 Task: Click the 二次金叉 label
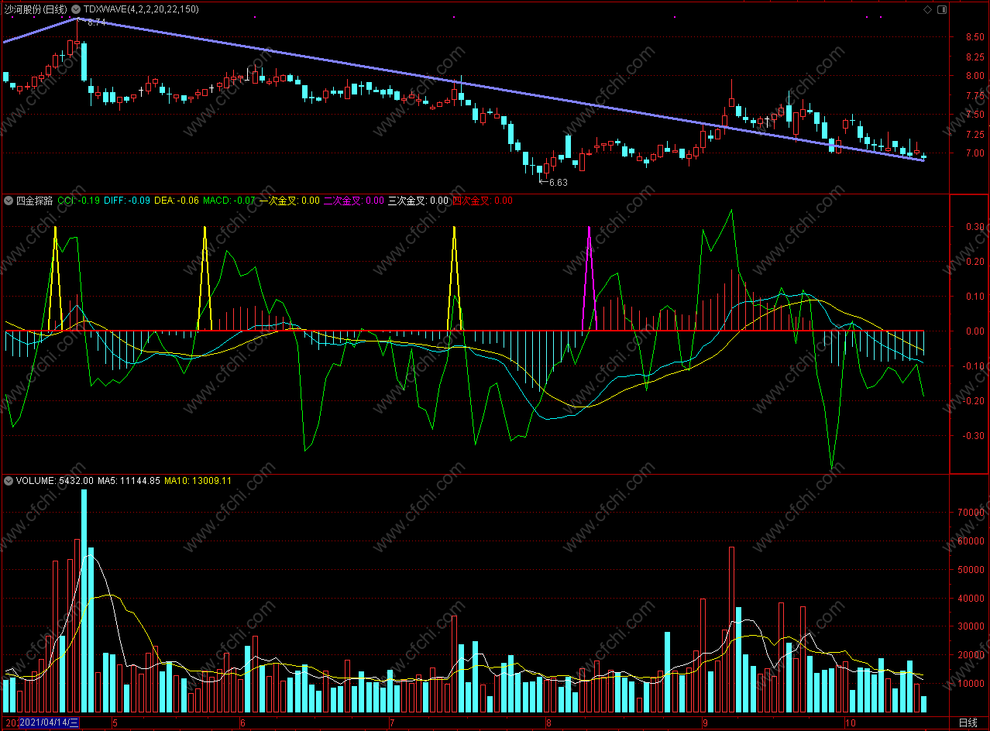click(x=343, y=201)
